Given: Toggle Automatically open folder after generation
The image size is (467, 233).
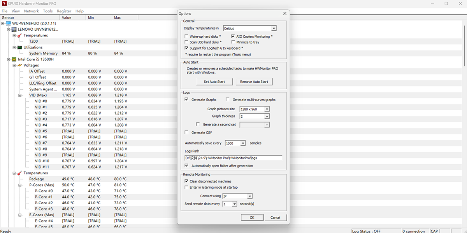Looking at the screenshot, I should point(186,166).
